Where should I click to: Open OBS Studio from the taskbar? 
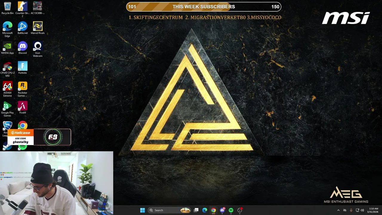240,210
